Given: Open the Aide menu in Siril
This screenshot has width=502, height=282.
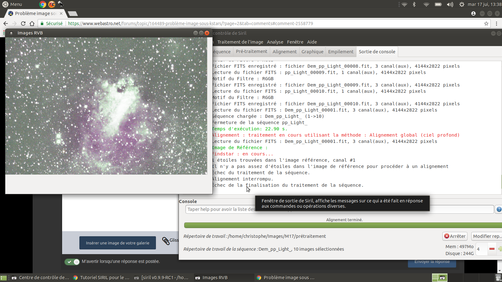Looking at the screenshot, I should click(312, 42).
